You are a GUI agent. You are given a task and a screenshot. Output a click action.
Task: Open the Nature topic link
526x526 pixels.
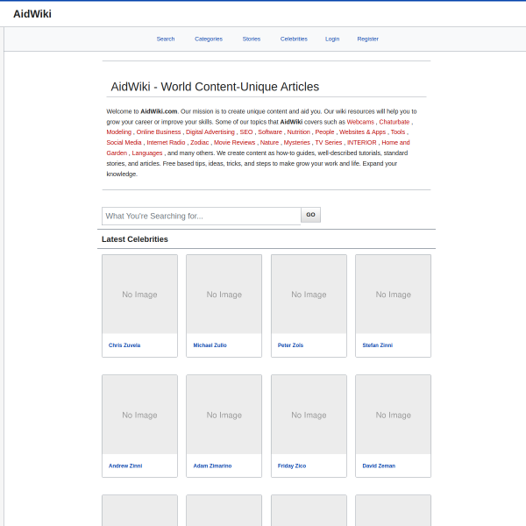click(x=269, y=143)
